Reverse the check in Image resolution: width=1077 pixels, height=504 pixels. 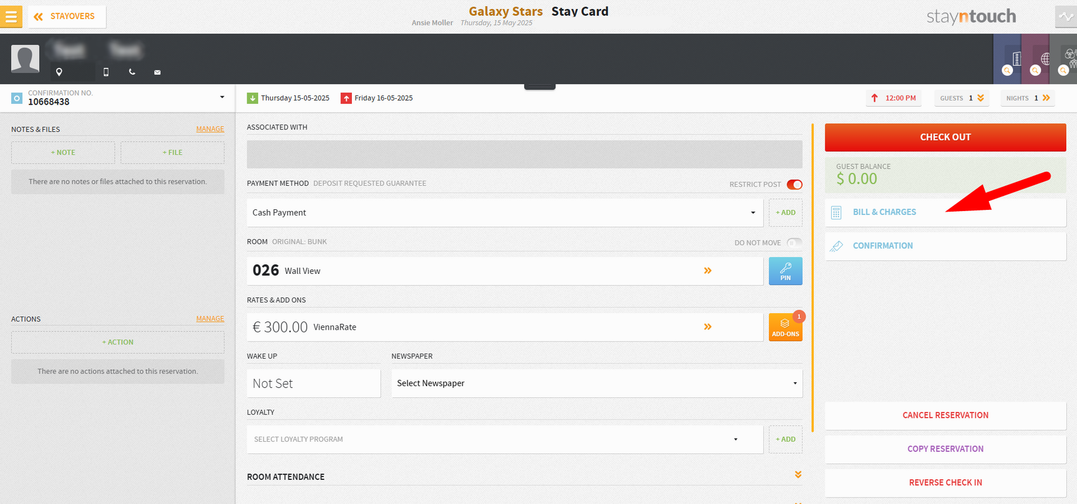point(945,482)
